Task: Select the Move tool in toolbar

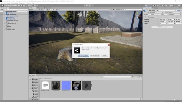Action: (x=5, y=5)
